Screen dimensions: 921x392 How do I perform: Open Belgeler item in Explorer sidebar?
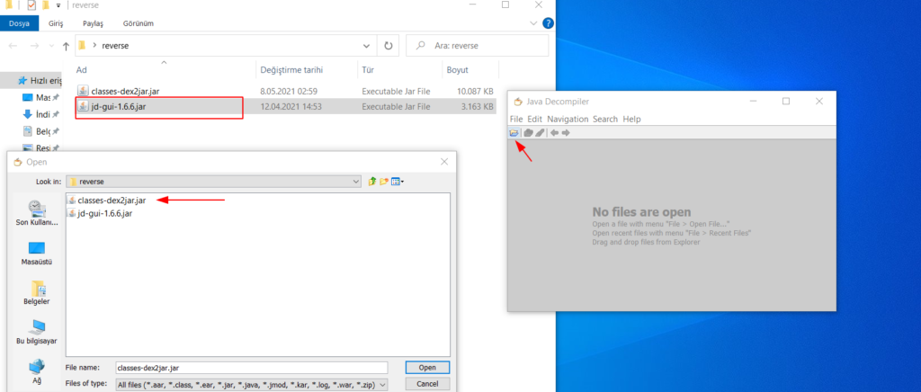pos(40,131)
